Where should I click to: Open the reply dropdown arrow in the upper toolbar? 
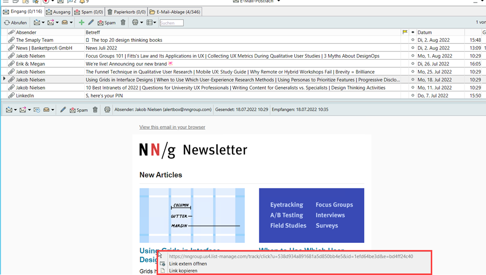click(43, 22)
